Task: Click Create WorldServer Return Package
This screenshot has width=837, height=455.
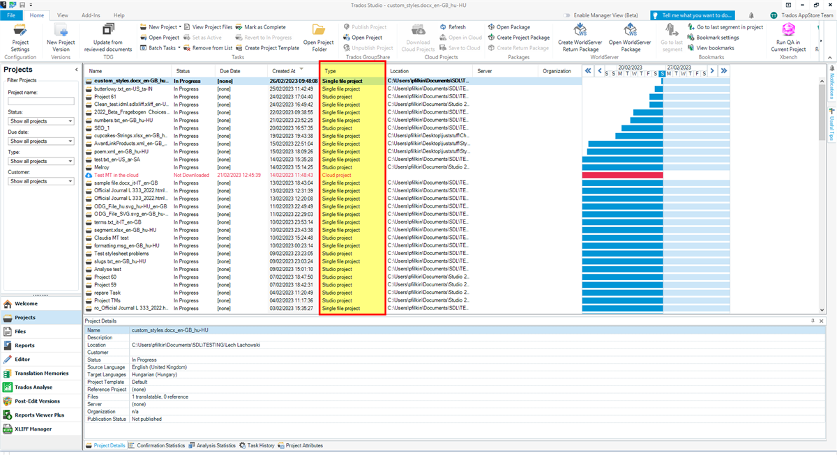Action: (580, 38)
